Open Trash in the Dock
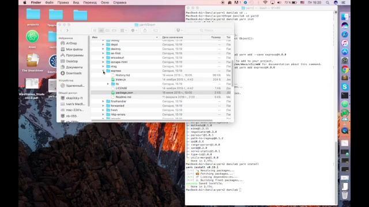Image resolution: width=369 pixels, height=207 pixels. (x=345, y=195)
